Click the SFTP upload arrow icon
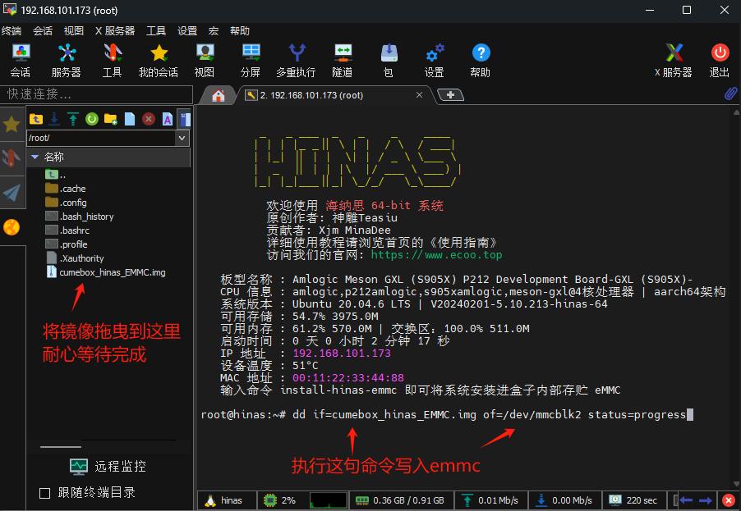Viewport: 741px width, 511px height. click(x=73, y=119)
